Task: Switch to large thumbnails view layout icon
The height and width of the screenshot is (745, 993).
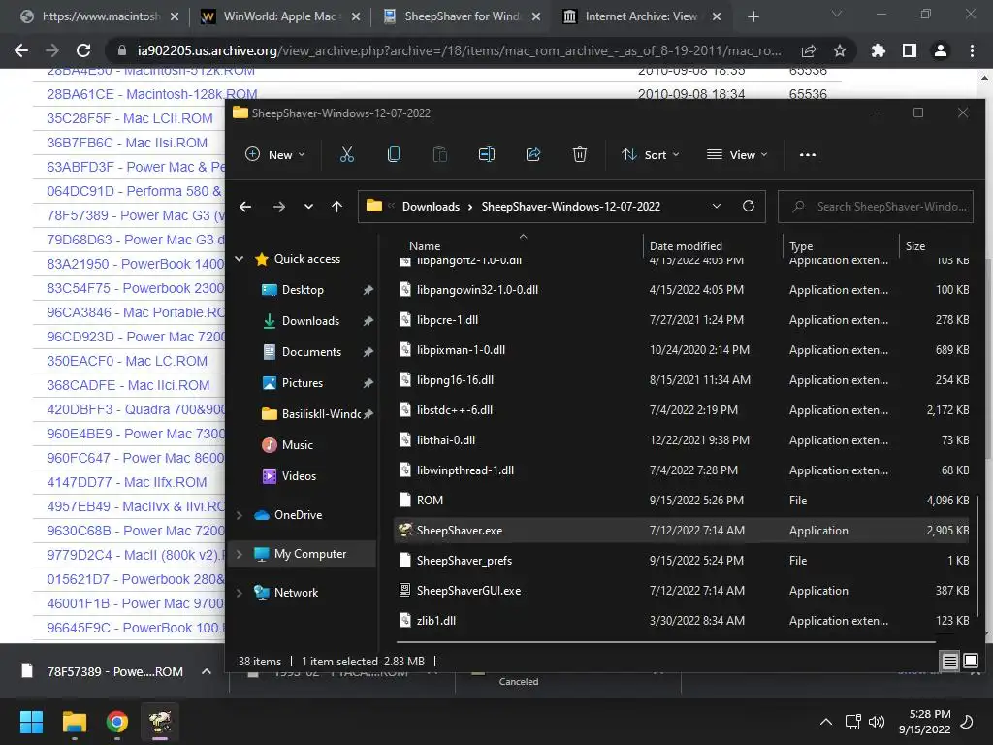Action: pos(971,662)
